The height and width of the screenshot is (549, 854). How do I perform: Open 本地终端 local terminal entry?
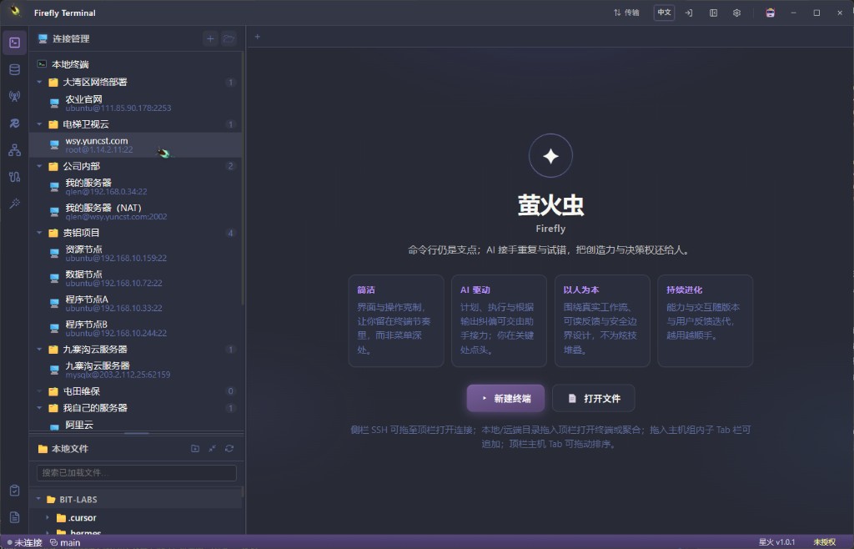point(136,64)
